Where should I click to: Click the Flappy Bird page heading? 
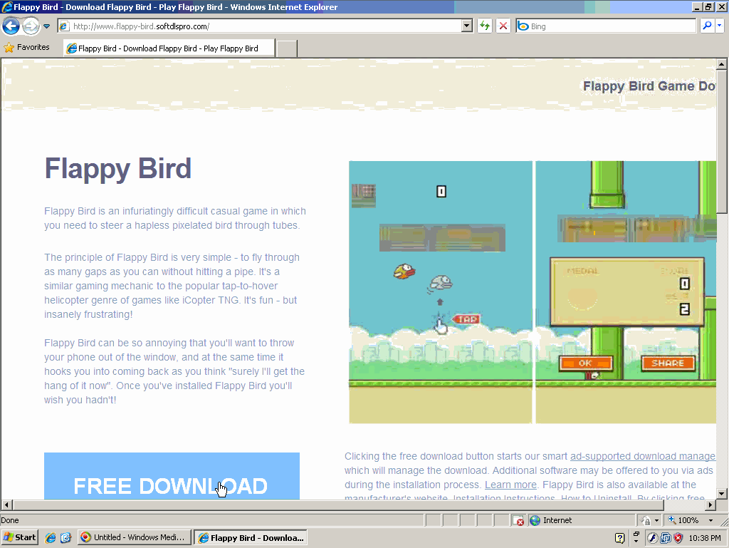coord(118,168)
